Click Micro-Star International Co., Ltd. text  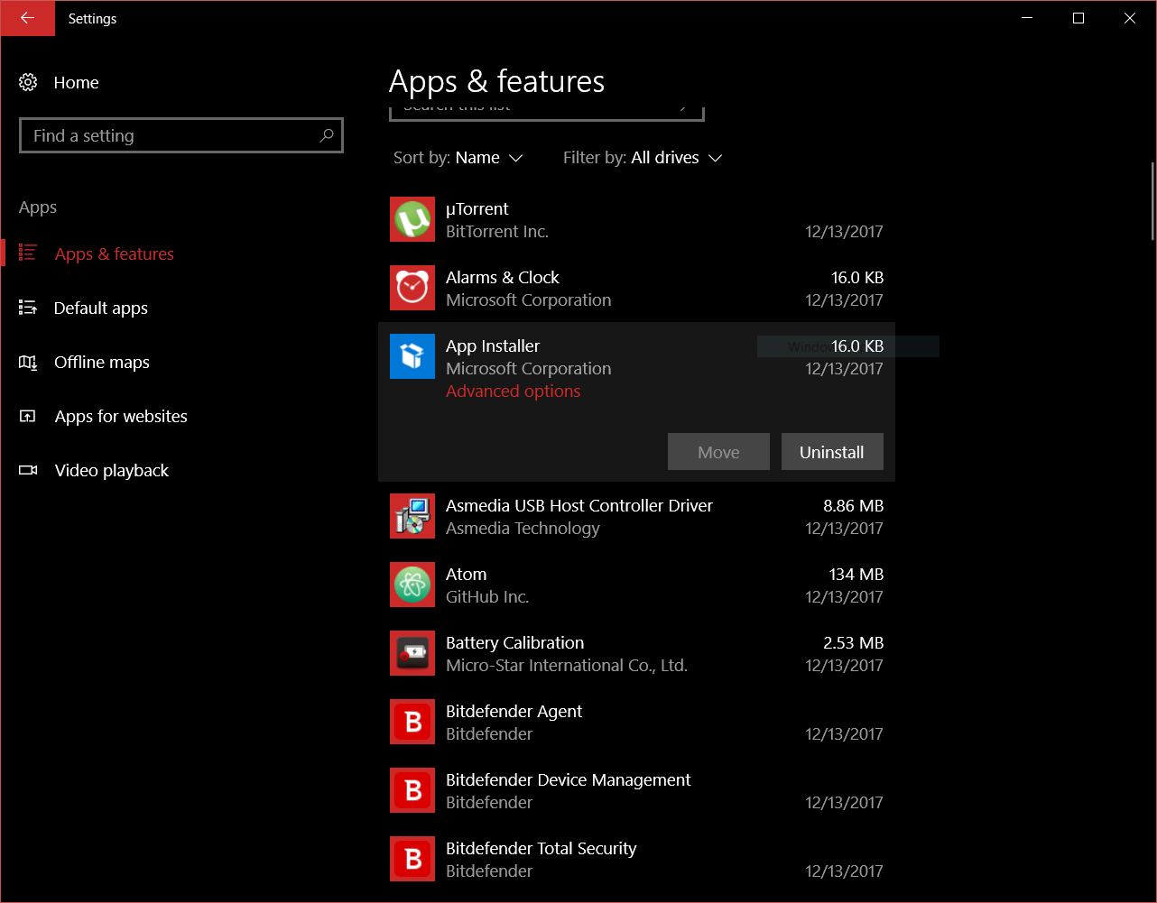567,666
